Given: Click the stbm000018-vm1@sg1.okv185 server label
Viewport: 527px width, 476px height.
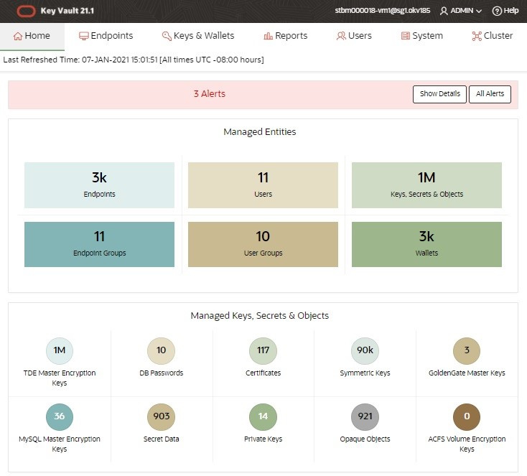Looking at the screenshot, I should pyautogui.click(x=383, y=11).
